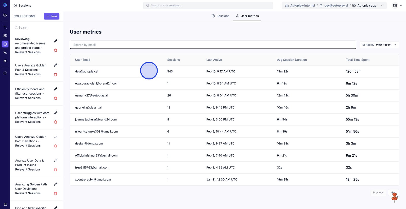The width and height of the screenshot is (406, 209).
Task: Switch to the Sessions tab
Action: pos(220,16)
